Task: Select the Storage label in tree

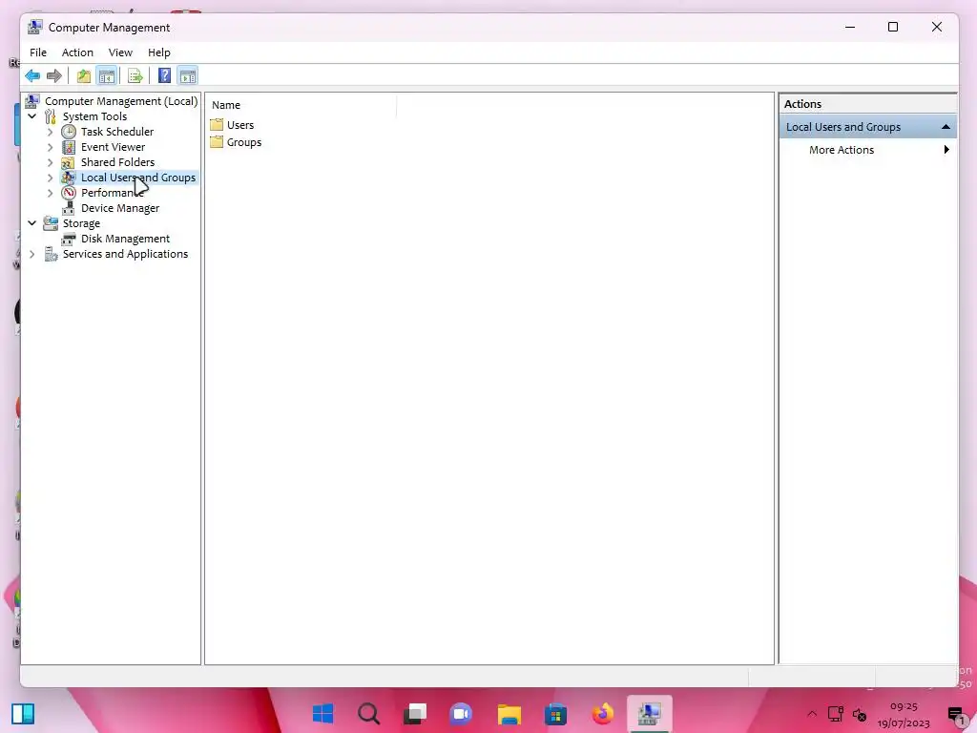Action: 81,223
